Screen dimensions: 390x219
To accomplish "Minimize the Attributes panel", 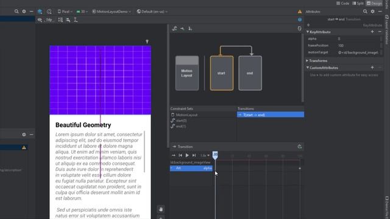I will click(380, 12).
